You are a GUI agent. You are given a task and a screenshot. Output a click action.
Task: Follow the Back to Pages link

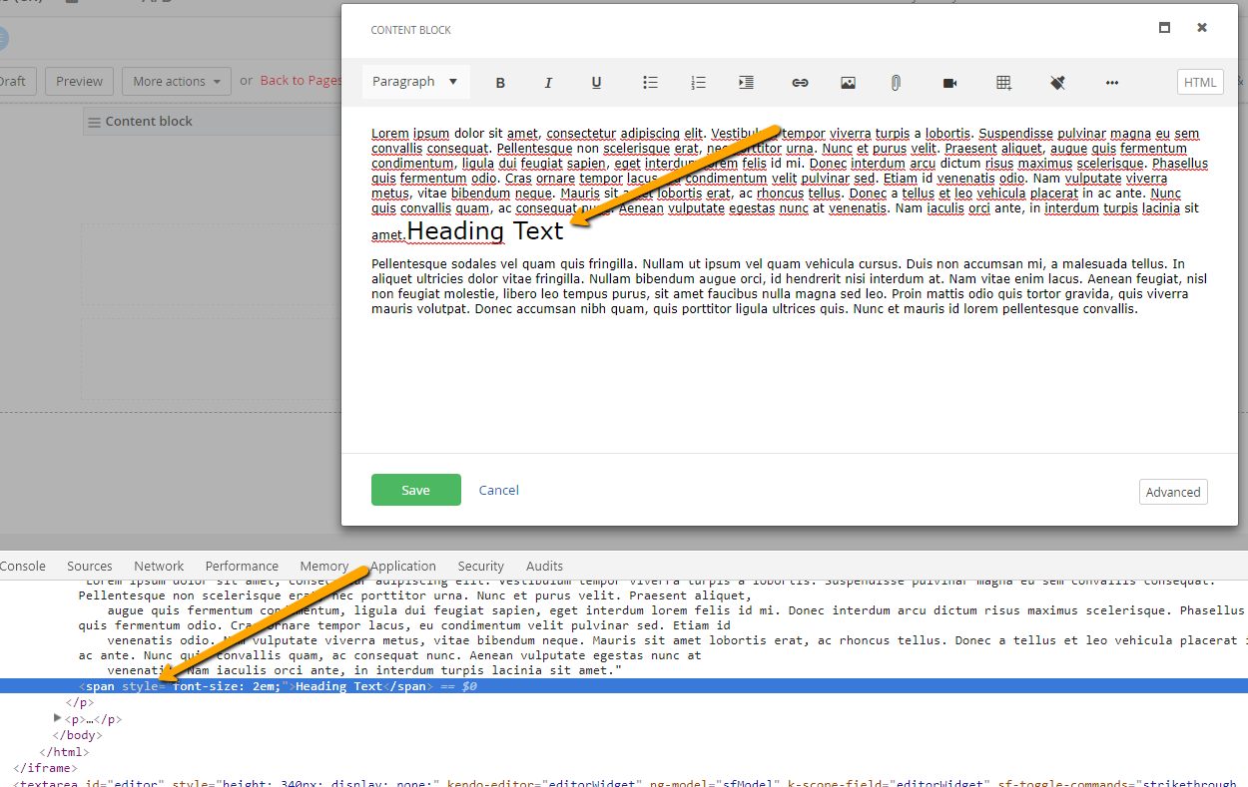pos(302,81)
